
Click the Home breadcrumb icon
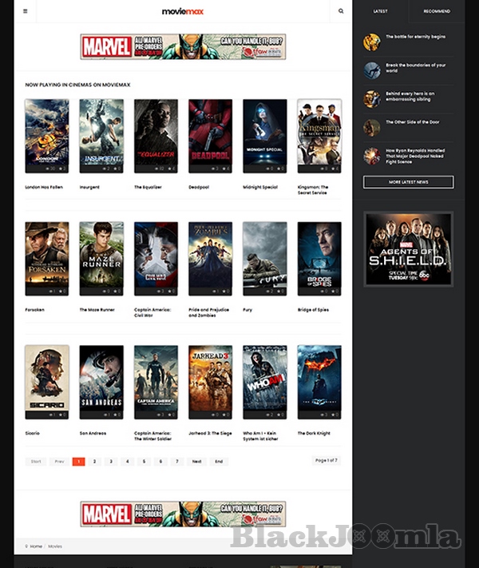click(x=27, y=546)
